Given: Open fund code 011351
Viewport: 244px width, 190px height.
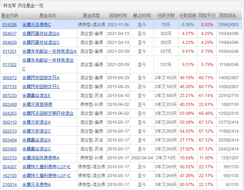Looking at the screenshot, I should (9, 51).
